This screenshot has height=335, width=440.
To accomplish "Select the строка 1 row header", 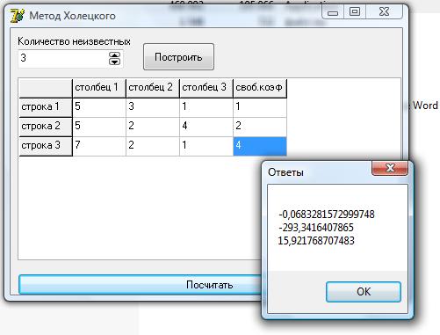I will (46, 107).
